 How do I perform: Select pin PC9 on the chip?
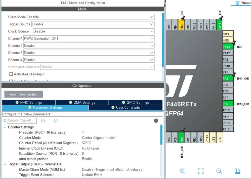(x=228, y=85)
